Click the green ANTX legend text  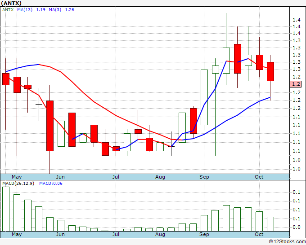point(8,10)
